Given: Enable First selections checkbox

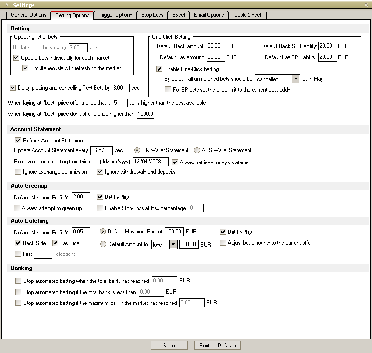Looking at the screenshot, I should pyautogui.click(x=18, y=254).
